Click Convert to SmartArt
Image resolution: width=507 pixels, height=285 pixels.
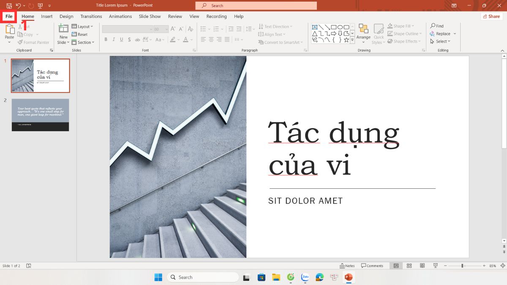click(x=281, y=42)
